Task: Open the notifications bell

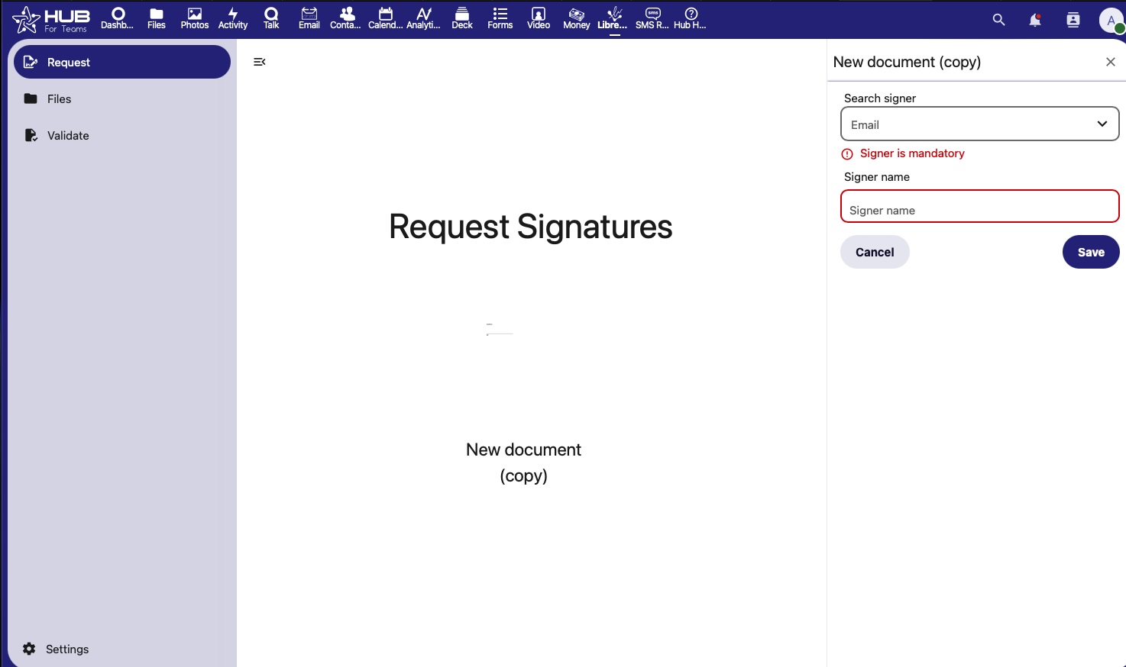Action: point(1035,20)
